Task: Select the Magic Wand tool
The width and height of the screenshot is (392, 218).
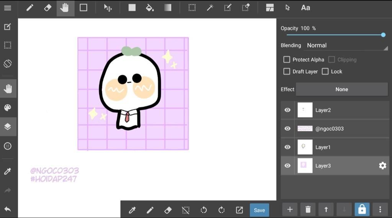Action: coord(210,8)
